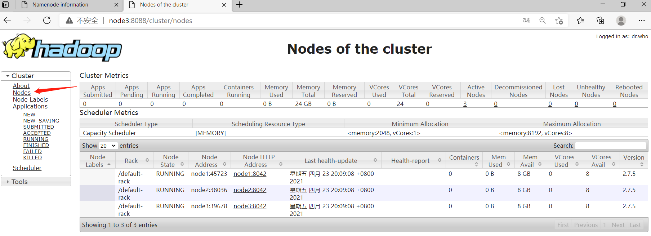Show NEW applications
The width and height of the screenshot is (651, 236).
point(29,115)
